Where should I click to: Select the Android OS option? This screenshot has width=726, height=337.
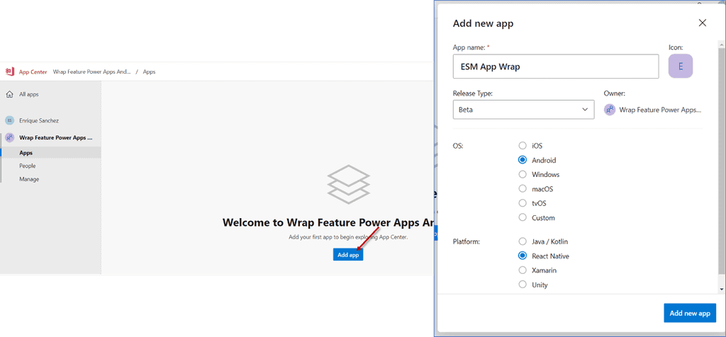(523, 160)
